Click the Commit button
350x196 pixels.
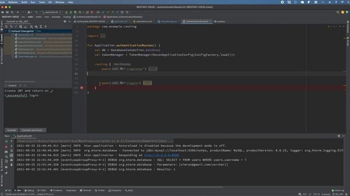tap(11, 130)
